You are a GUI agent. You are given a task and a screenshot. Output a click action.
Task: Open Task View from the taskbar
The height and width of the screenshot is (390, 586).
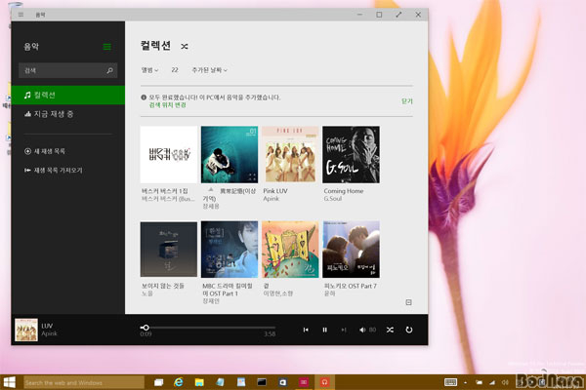[x=158, y=382]
